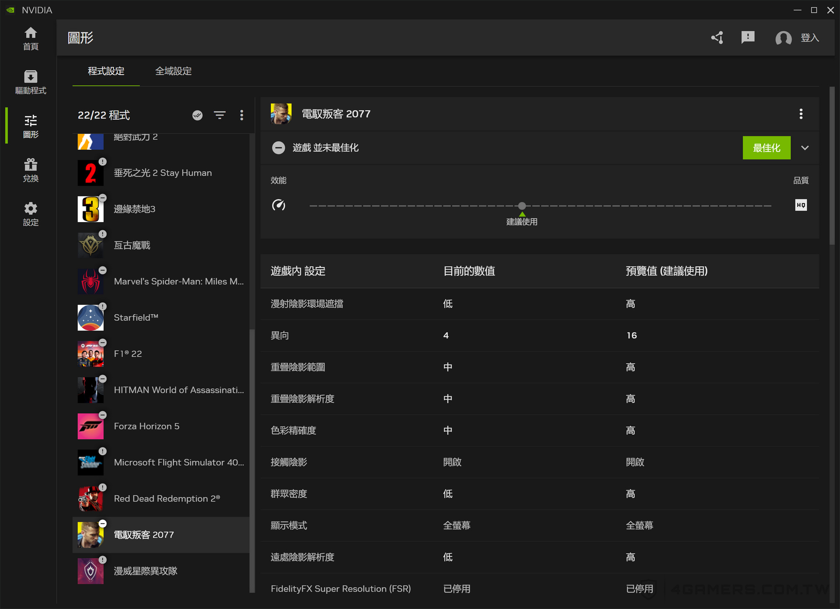Click the 群眾密度 setting row

click(539, 494)
